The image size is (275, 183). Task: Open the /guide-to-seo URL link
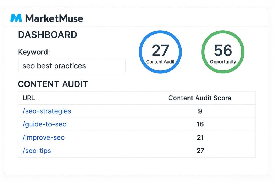[x=44, y=124]
